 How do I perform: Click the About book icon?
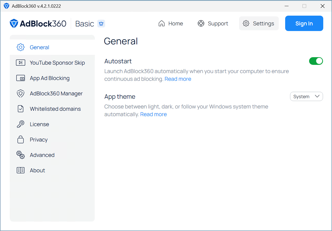click(21, 170)
